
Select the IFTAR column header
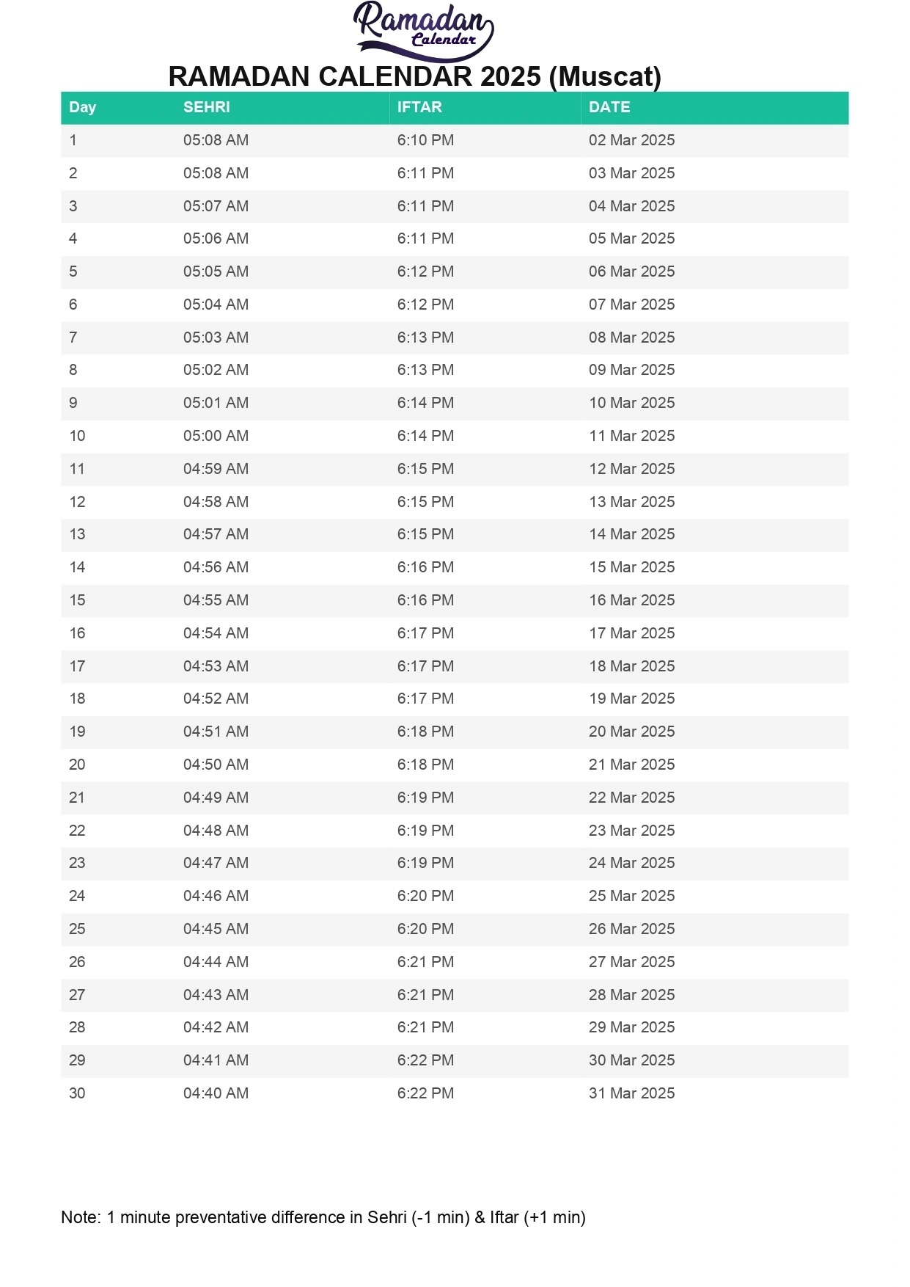click(419, 107)
